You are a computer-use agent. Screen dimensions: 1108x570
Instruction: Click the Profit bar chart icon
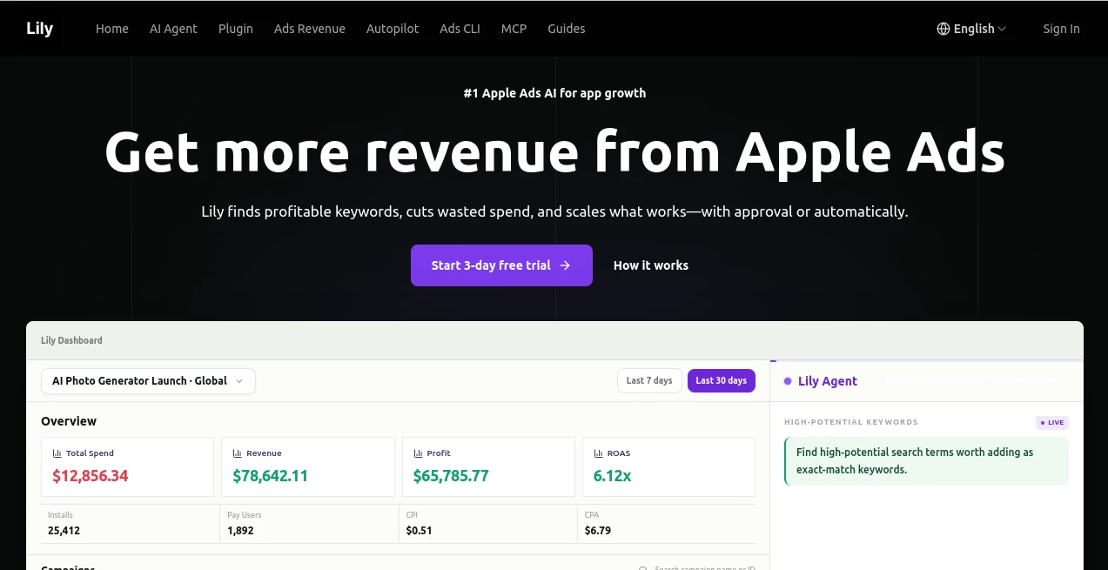418,453
